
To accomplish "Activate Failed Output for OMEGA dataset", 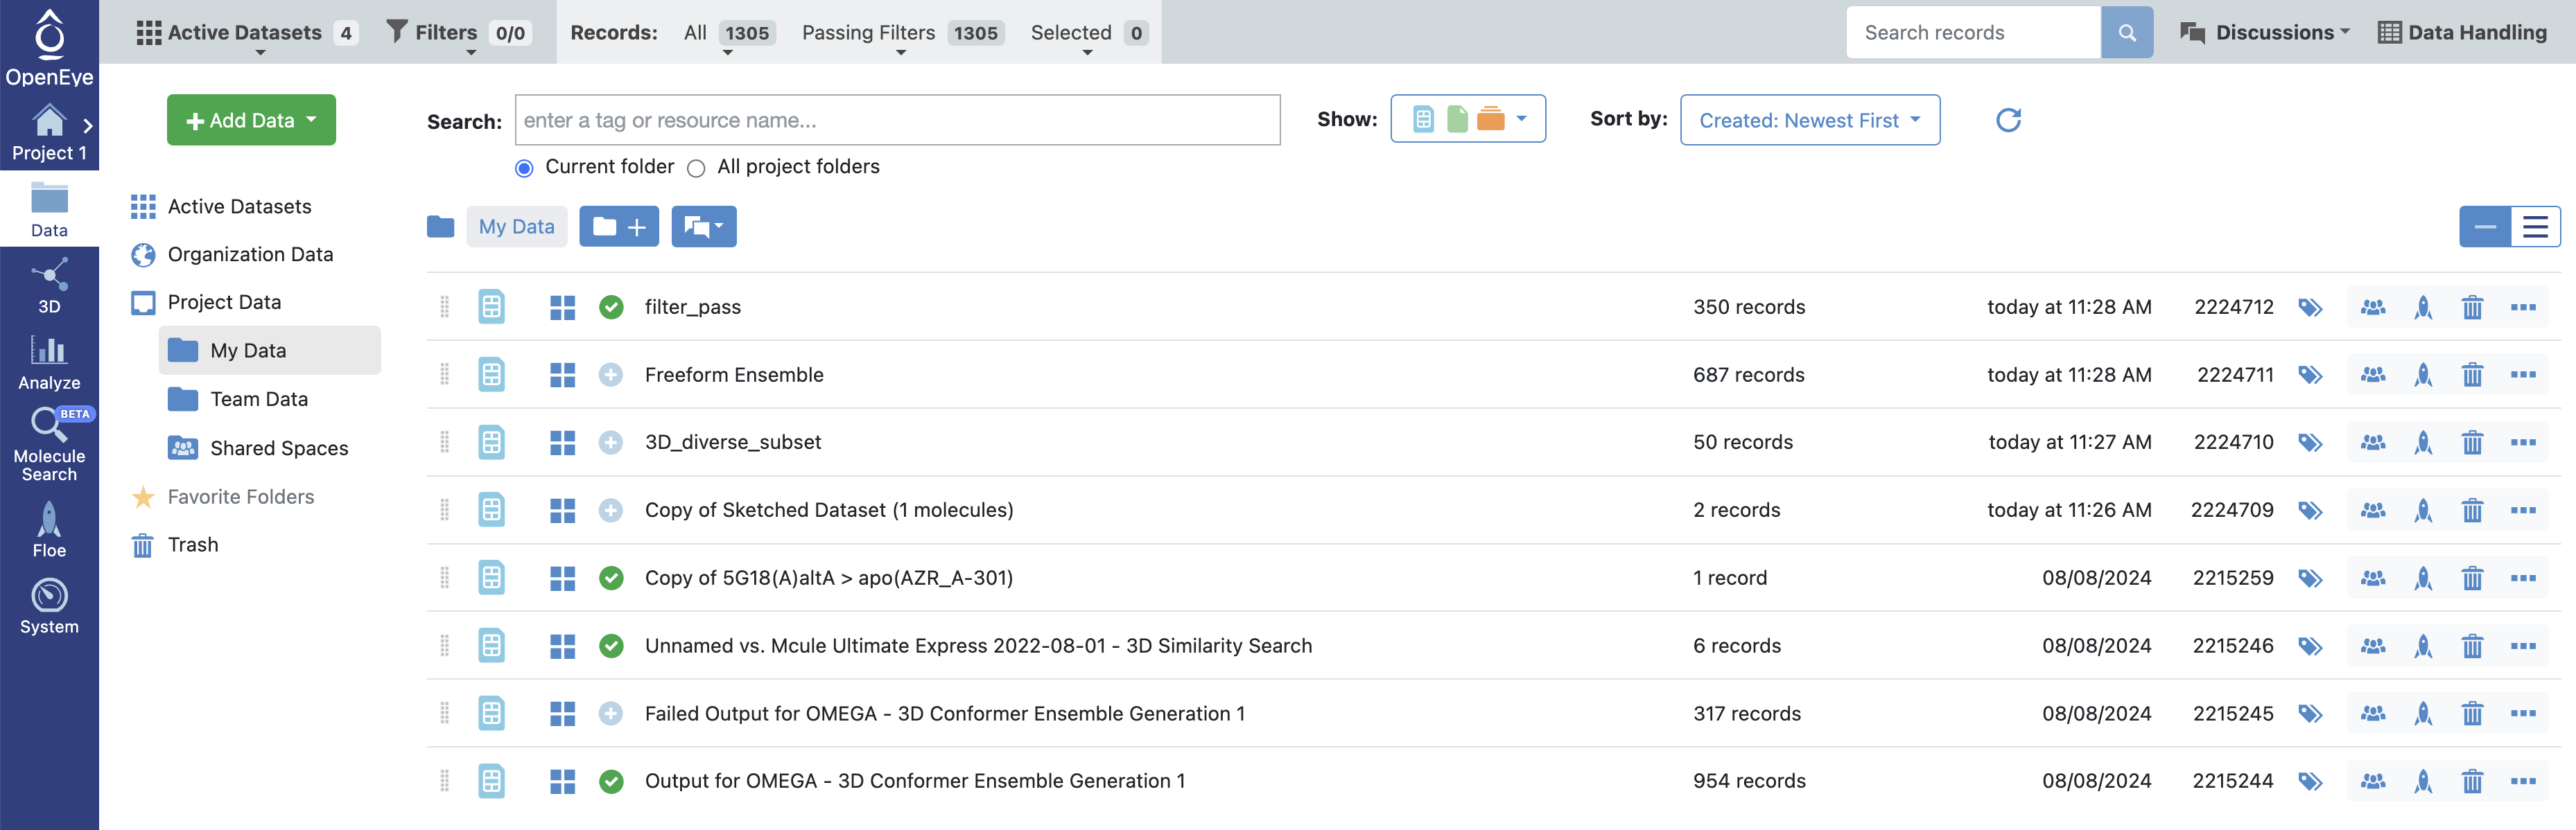I will click(x=611, y=713).
